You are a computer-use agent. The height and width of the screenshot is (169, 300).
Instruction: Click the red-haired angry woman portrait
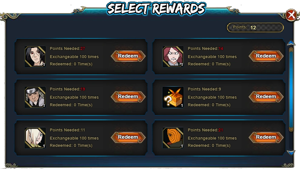(173, 57)
